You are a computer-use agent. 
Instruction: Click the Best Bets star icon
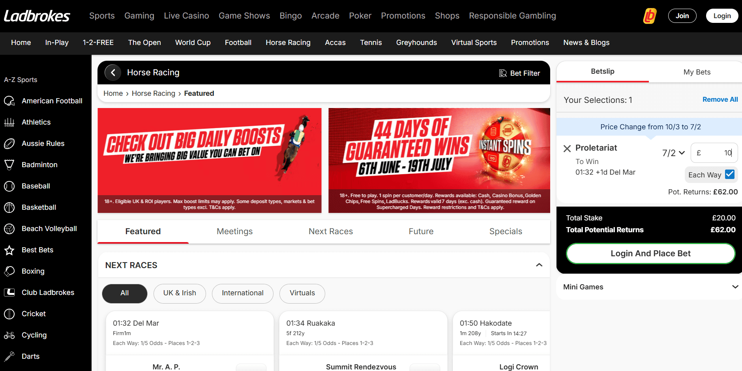9,250
